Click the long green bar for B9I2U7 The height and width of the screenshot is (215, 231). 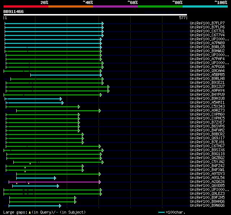[58, 87]
